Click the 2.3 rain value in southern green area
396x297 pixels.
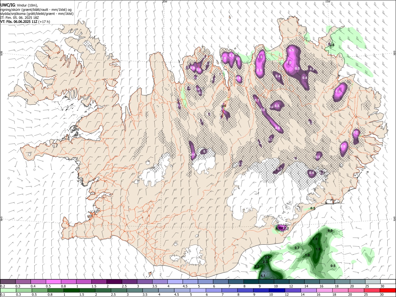pos(265,262)
